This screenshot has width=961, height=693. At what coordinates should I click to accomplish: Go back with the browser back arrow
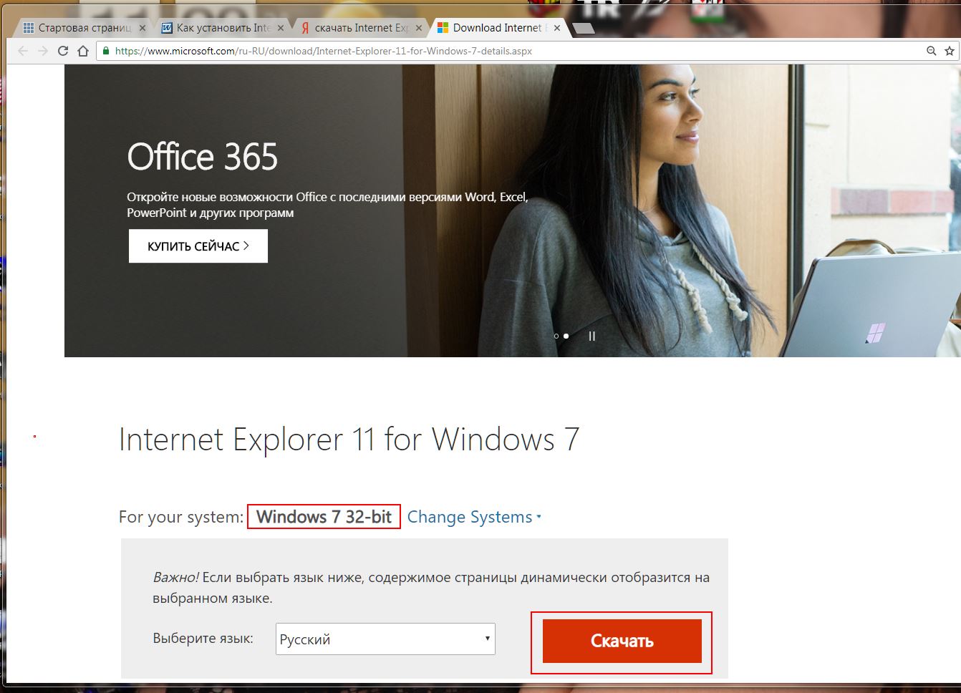(23, 51)
